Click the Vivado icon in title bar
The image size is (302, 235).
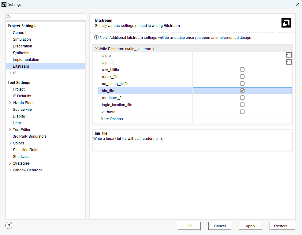coord(4,4)
